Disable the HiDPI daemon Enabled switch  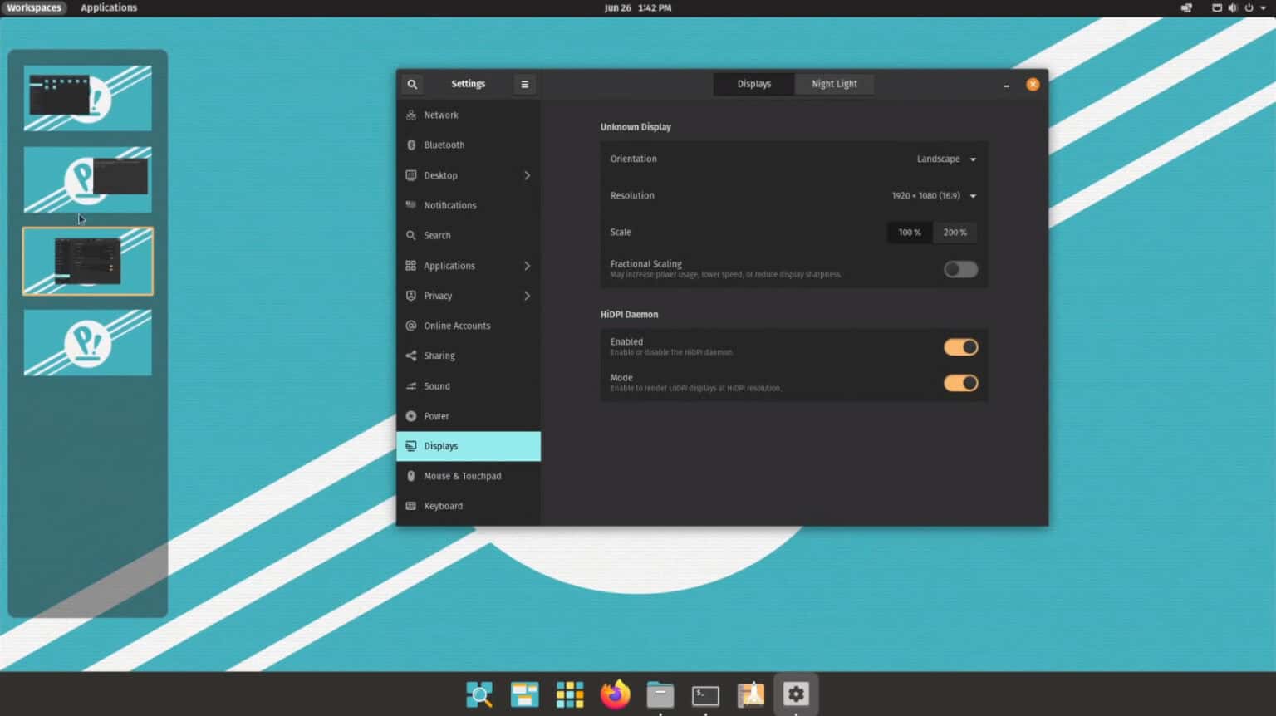pyautogui.click(x=960, y=346)
